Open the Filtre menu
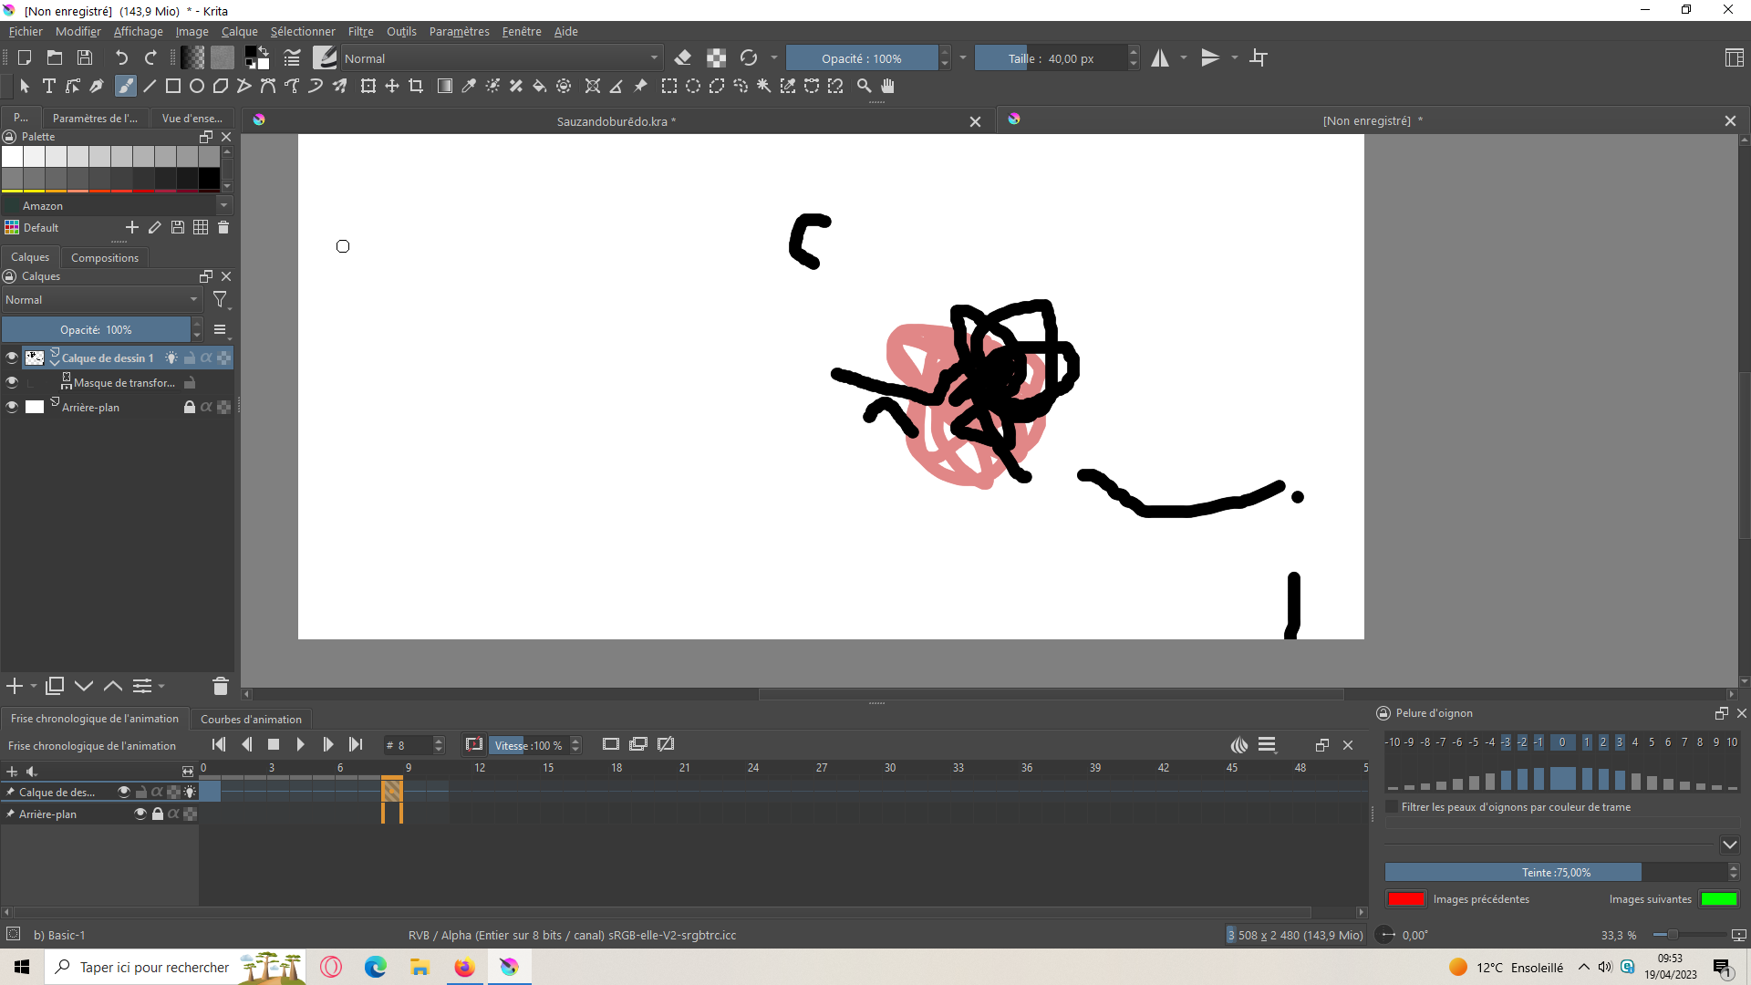 [x=360, y=32]
